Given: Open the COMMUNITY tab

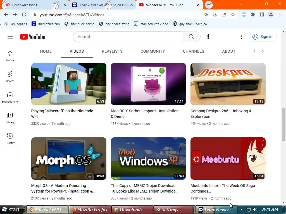Looking at the screenshot, I should 153,51.
